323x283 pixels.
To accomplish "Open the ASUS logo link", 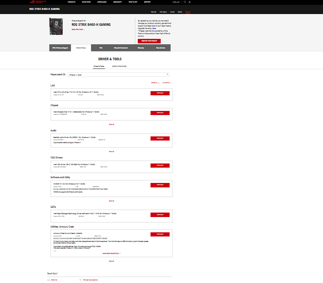I will click(176, 2).
